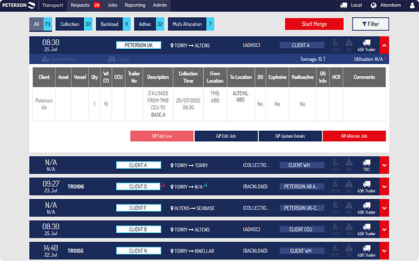Click the Edit Line button

(x=162, y=136)
